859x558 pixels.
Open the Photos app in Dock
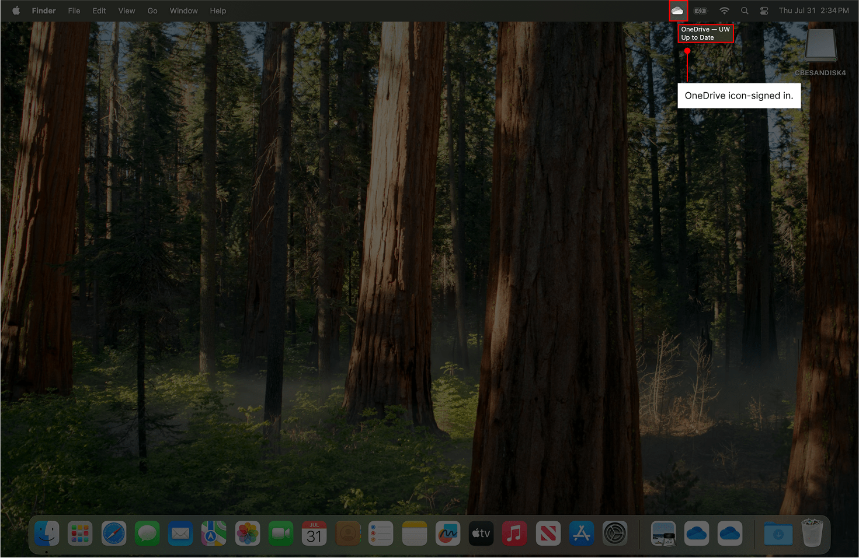pos(248,533)
